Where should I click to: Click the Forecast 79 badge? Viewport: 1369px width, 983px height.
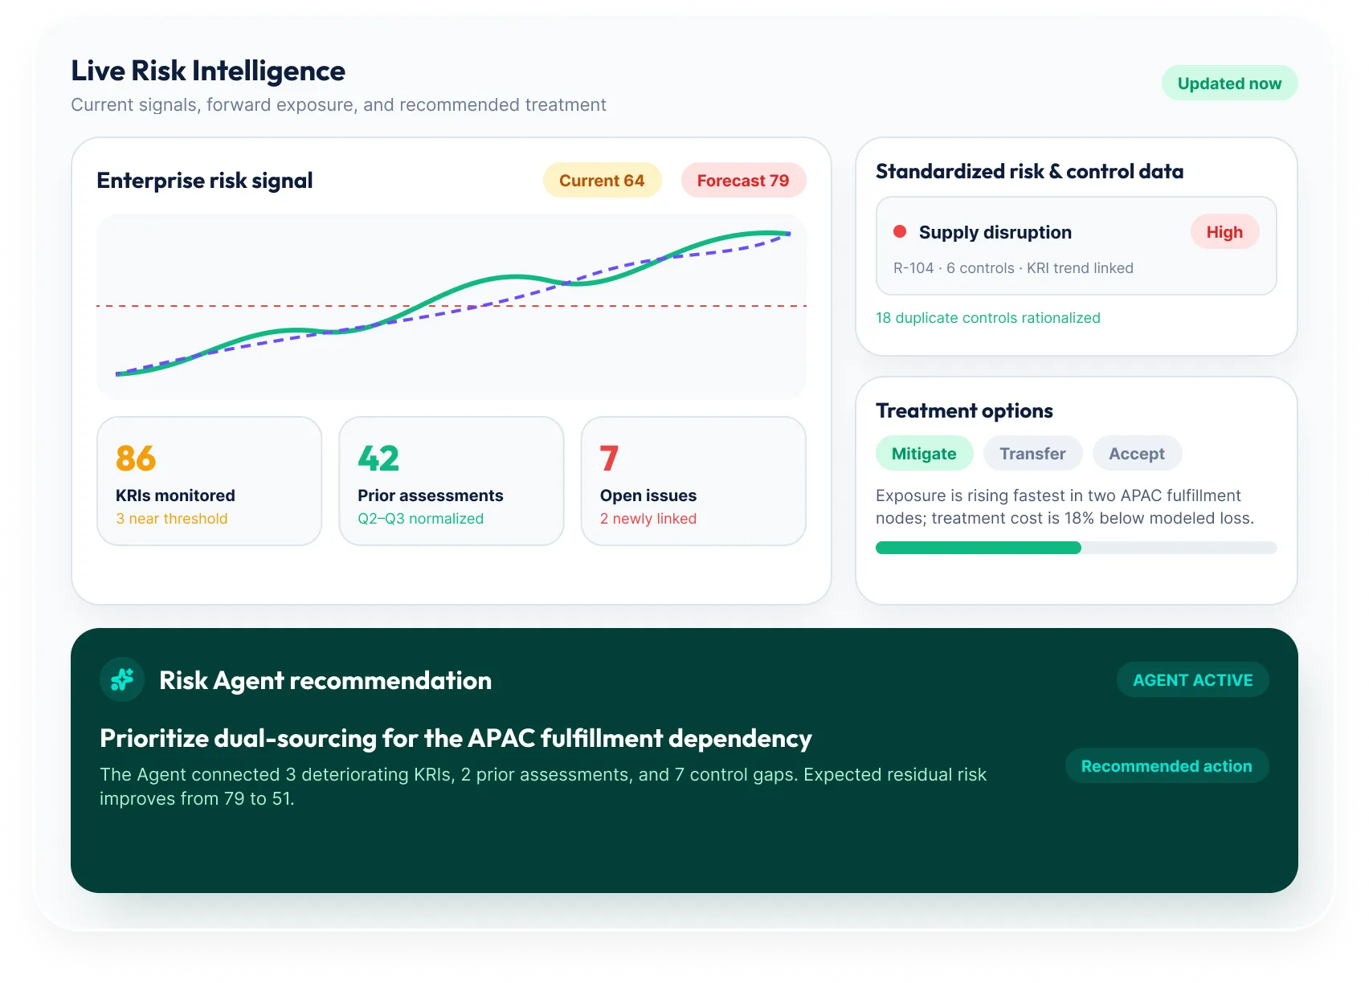pyautogui.click(x=743, y=180)
